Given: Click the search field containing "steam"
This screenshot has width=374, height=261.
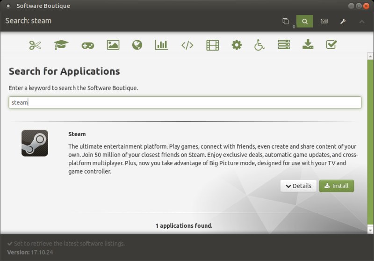Looking at the screenshot, I should (185, 102).
